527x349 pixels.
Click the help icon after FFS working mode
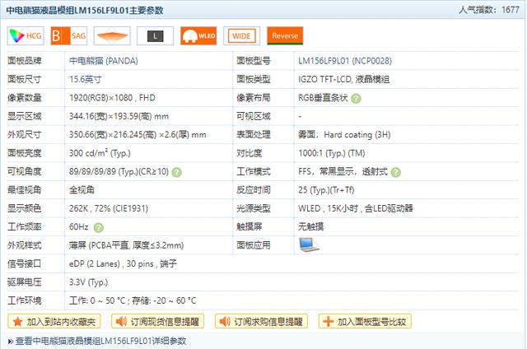(x=396, y=172)
